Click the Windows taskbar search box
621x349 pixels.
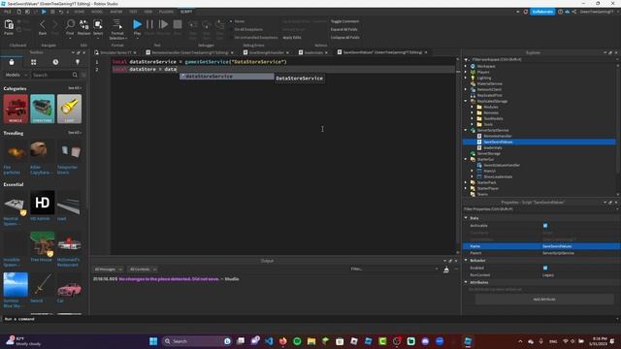tap(196, 341)
